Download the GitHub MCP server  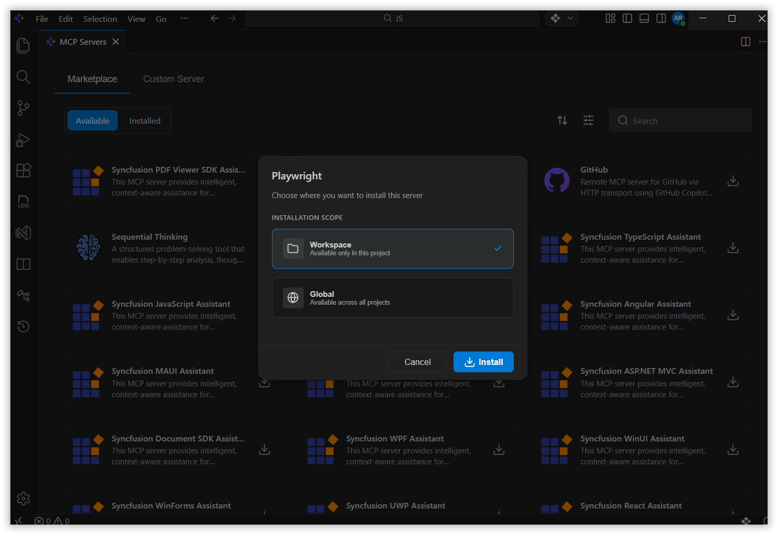[733, 181]
